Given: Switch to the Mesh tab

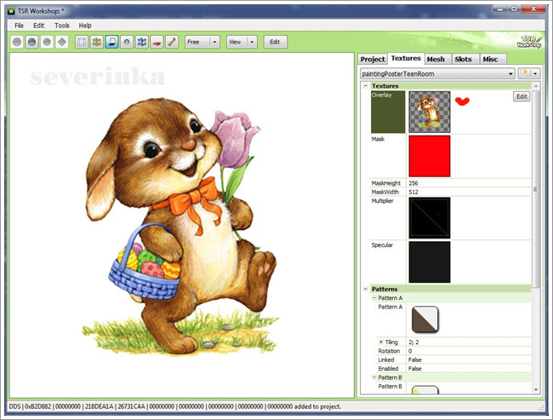Looking at the screenshot, I should 436,59.
